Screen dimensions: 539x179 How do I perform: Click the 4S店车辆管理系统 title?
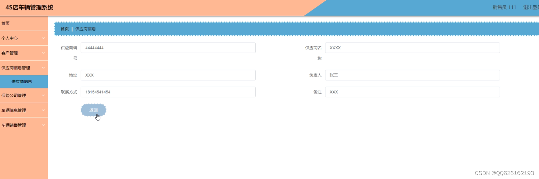(29, 7)
